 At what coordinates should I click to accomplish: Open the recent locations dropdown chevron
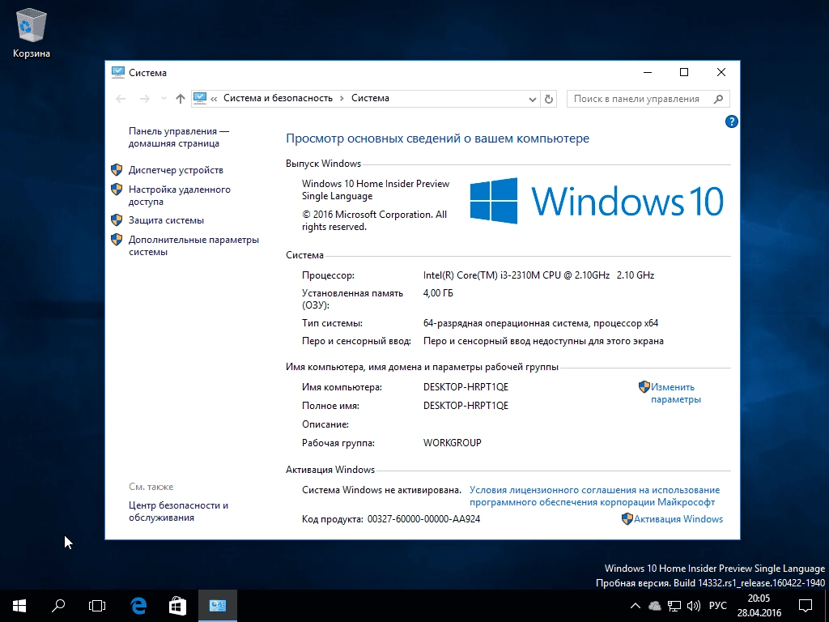(x=164, y=98)
